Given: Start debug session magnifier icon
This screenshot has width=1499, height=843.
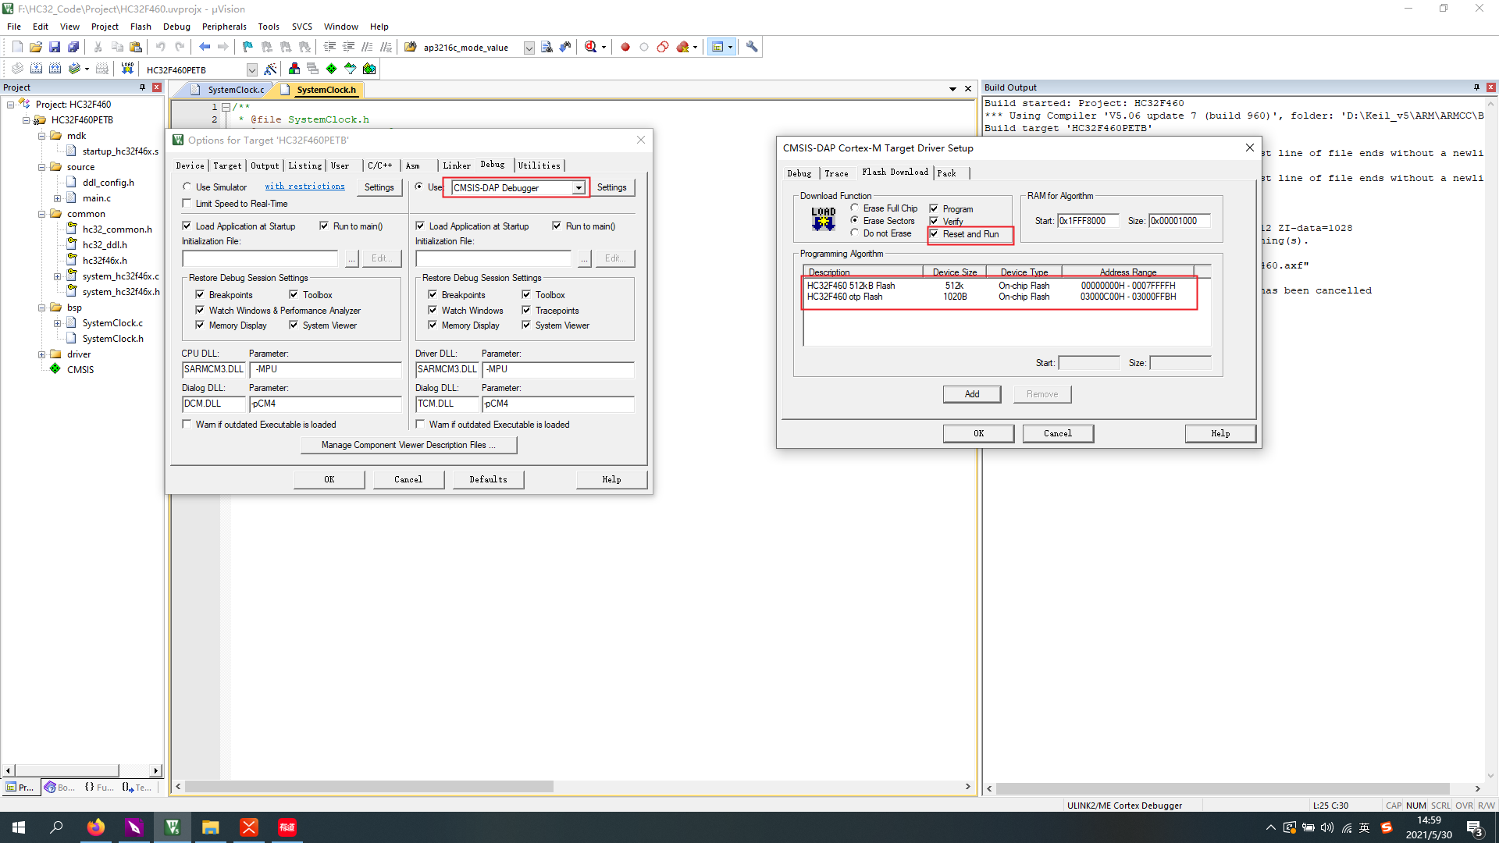Looking at the screenshot, I should [591, 47].
